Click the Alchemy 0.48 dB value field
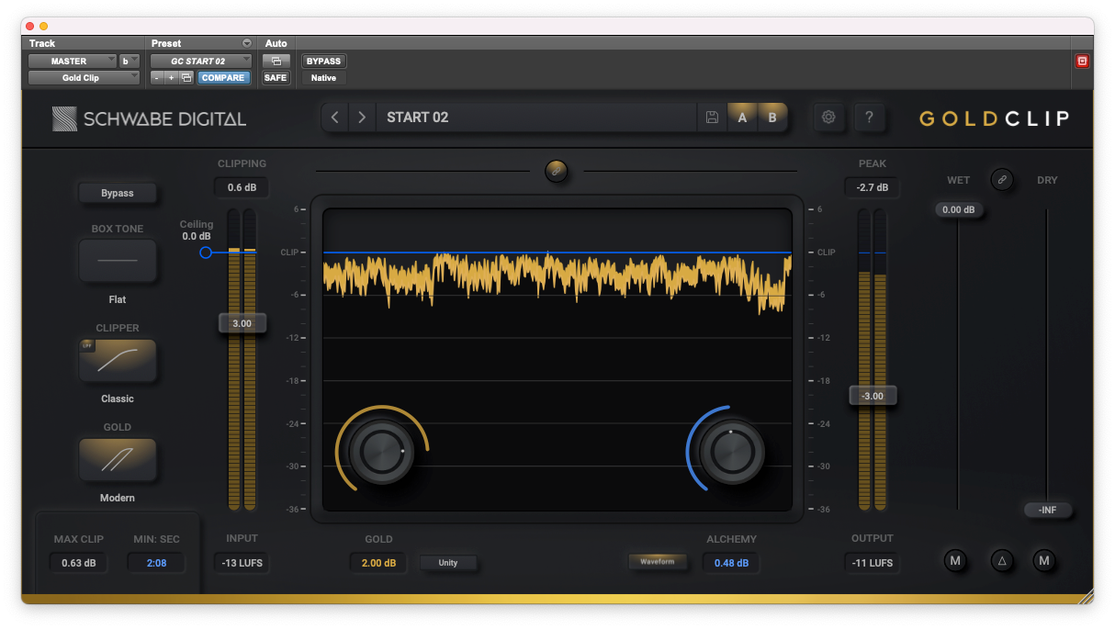The width and height of the screenshot is (1115, 629). tap(731, 563)
